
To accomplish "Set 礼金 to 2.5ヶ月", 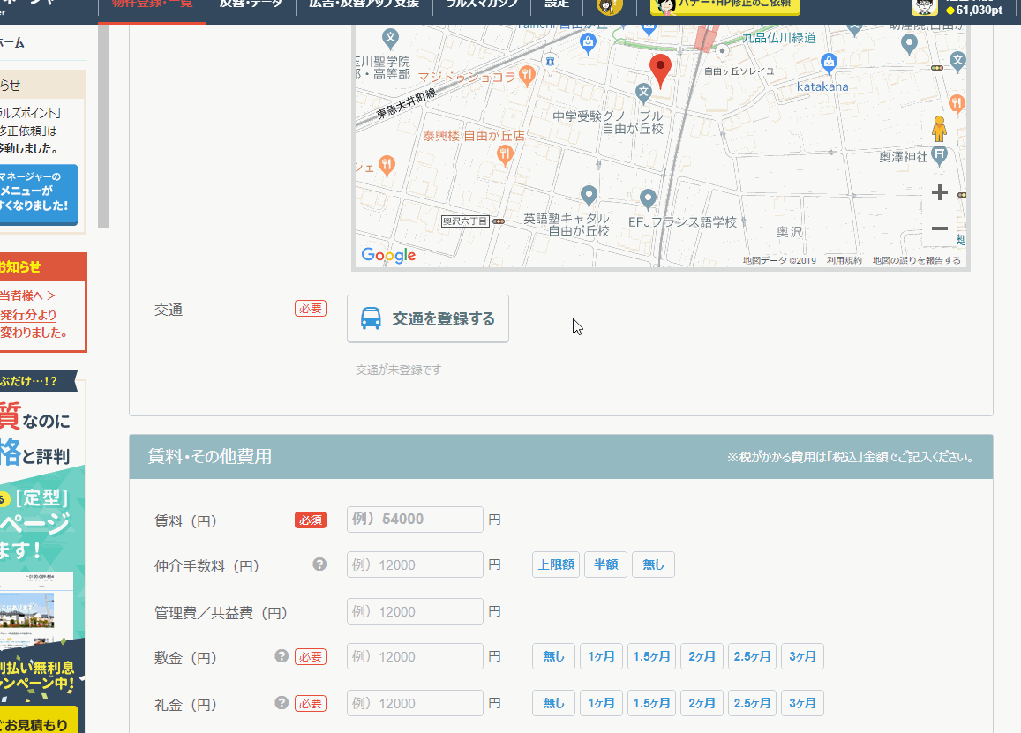I will point(752,703).
